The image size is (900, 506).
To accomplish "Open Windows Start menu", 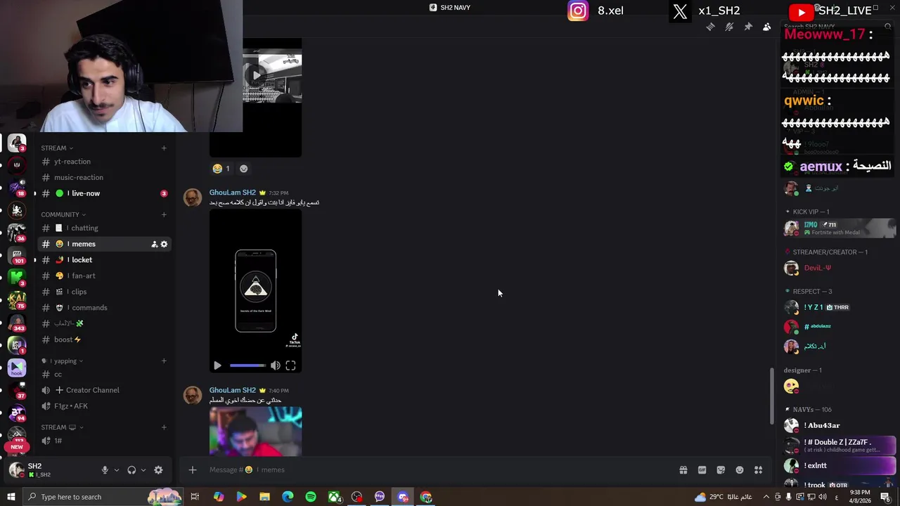I will (11, 497).
